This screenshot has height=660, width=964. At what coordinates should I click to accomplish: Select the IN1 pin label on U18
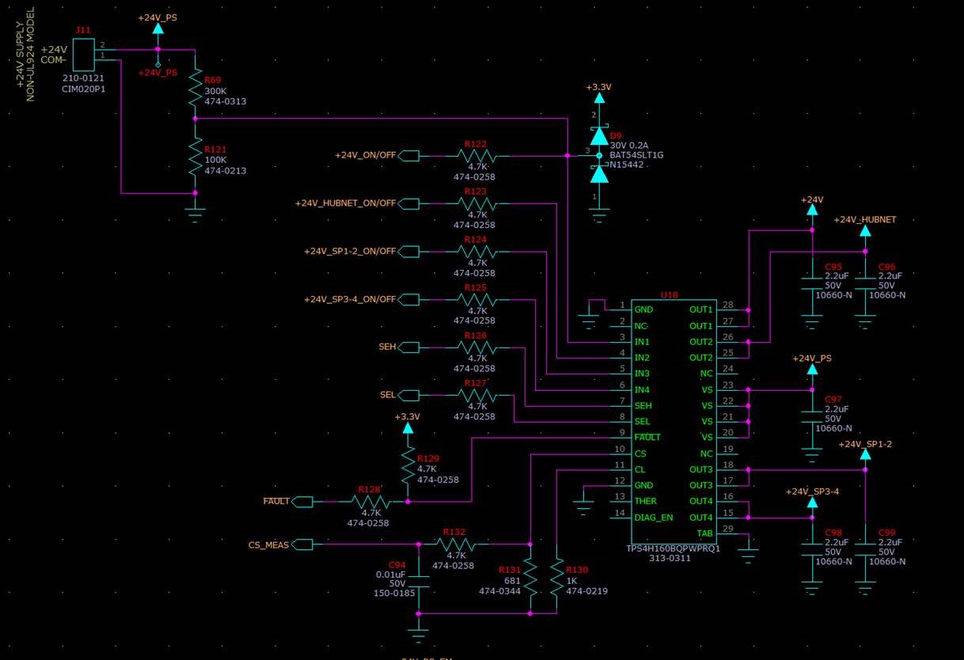(642, 341)
